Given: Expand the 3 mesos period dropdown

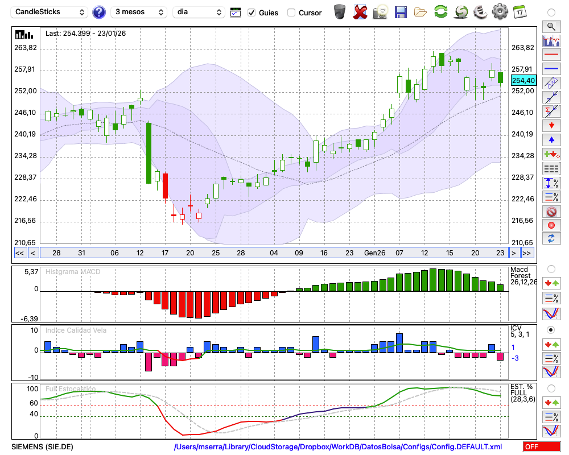Looking at the screenshot, I should tap(138, 12).
